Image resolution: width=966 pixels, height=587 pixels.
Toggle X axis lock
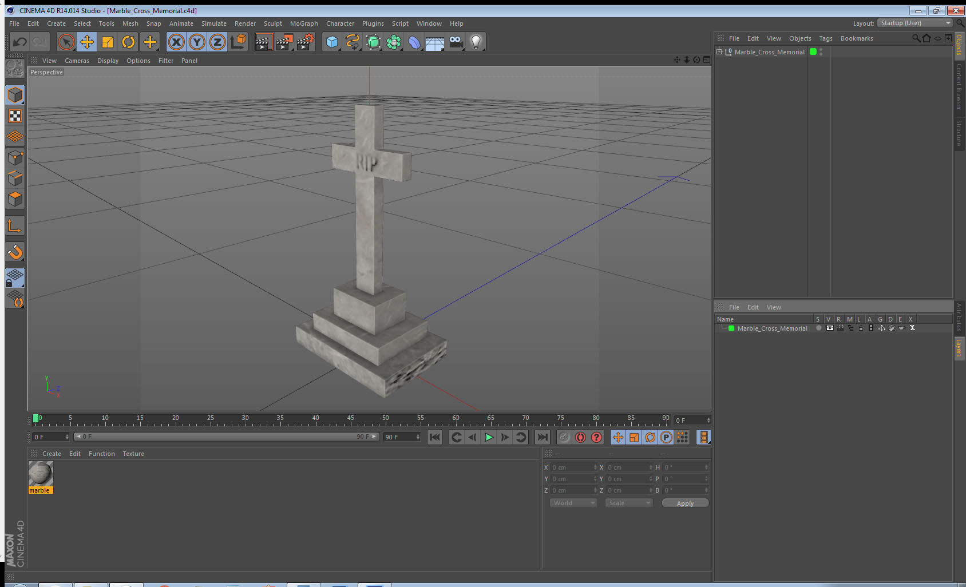pos(176,42)
